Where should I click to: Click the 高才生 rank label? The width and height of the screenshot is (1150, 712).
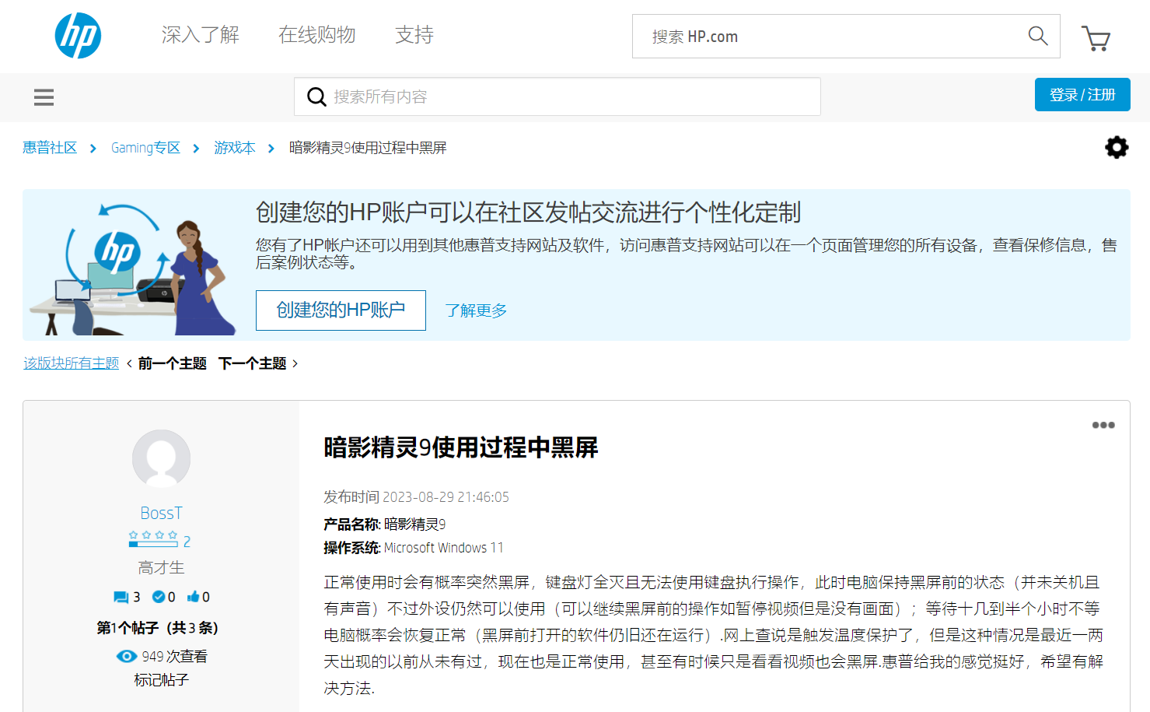161,568
